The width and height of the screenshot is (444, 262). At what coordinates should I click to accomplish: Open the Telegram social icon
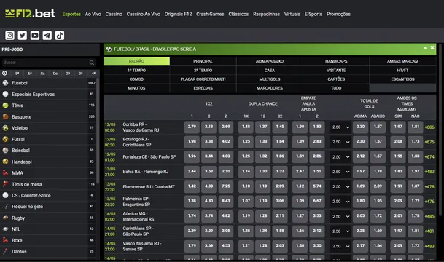click(47, 36)
